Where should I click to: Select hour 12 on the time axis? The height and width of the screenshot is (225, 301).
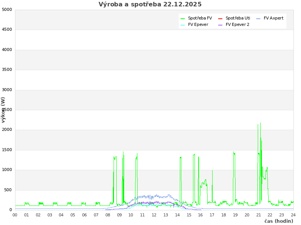point(154,215)
